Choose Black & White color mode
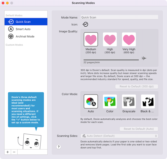The height and width of the screenshot is (159, 167). pyautogui.click(x=148, y=101)
